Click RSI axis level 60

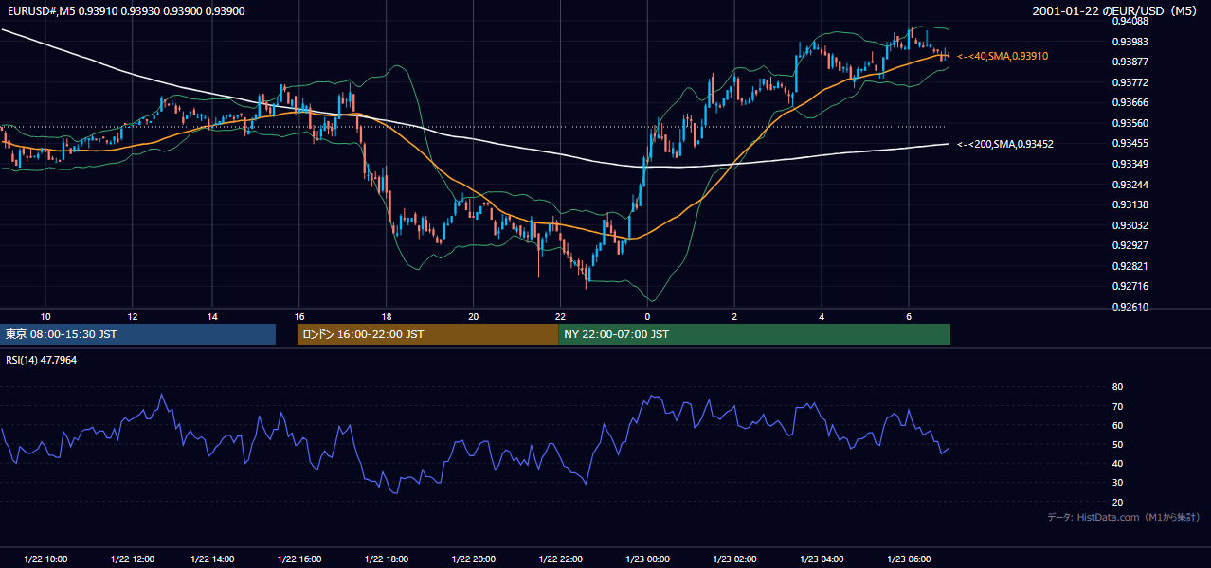[1117, 425]
